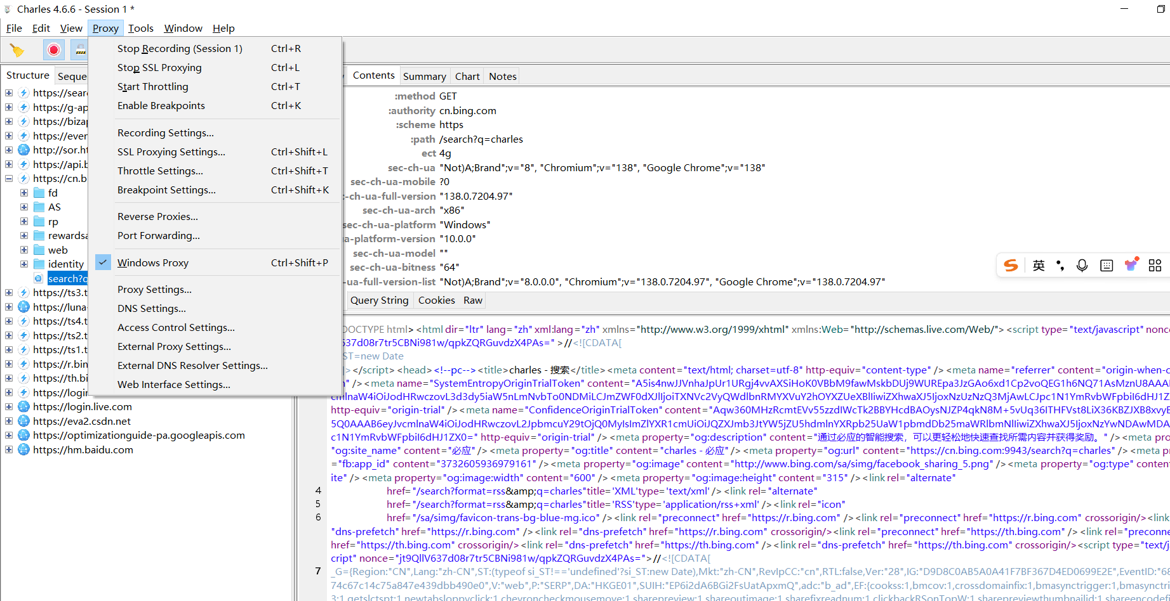Select the Sequence view tab
Image resolution: width=1170 pixels, height=601 pixels.
point(72,76)
